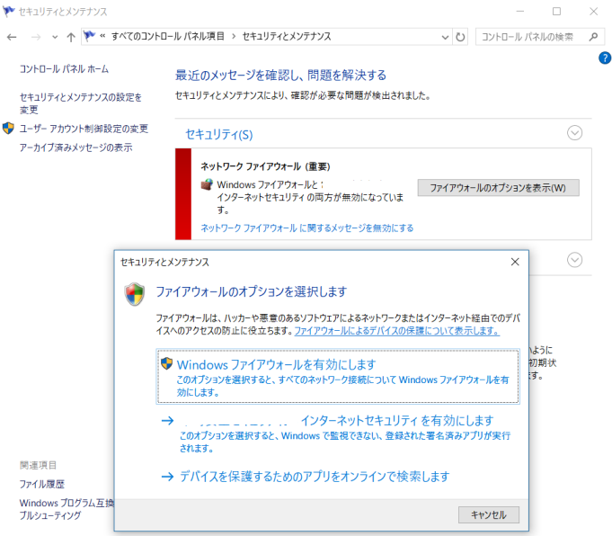Open ファイル履歴 related link

pos(42,484)
